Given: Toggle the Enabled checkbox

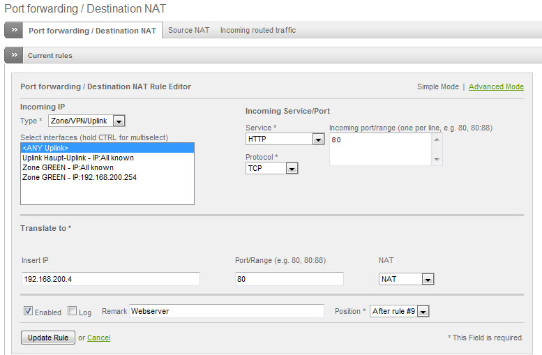Looking at the screenshot, I should [29, 311].
